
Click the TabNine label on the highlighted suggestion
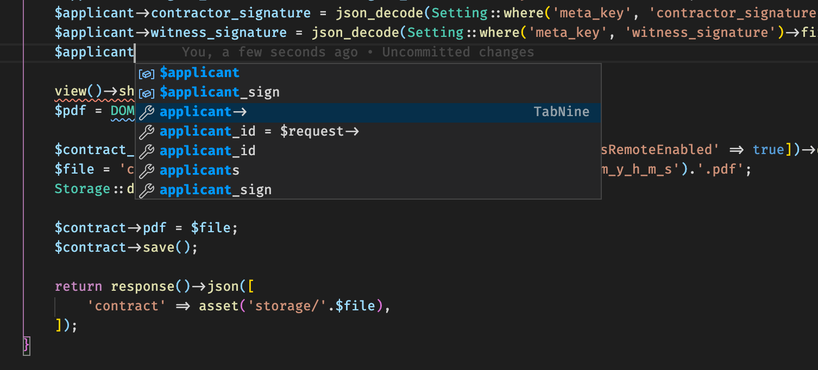pos(561,112)
